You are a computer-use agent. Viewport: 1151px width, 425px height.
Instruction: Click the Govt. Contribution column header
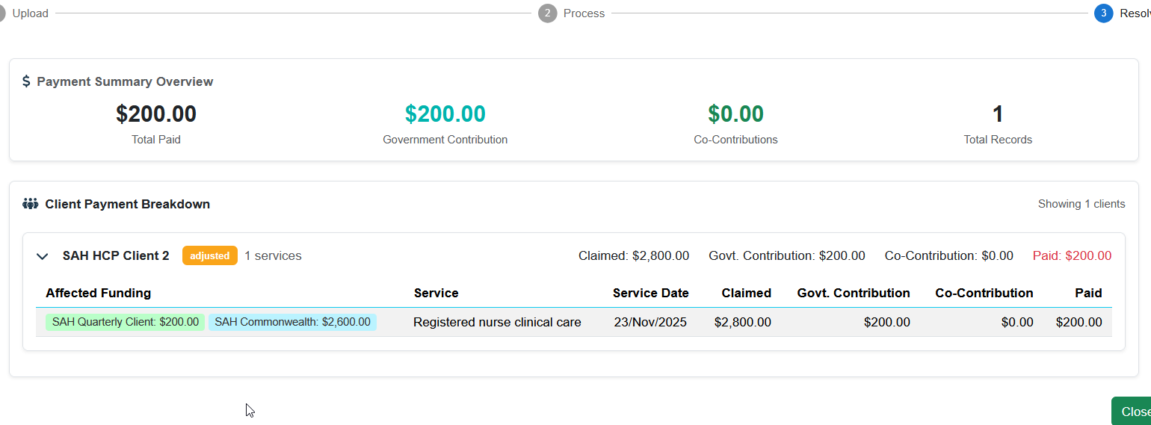[854, 293]
